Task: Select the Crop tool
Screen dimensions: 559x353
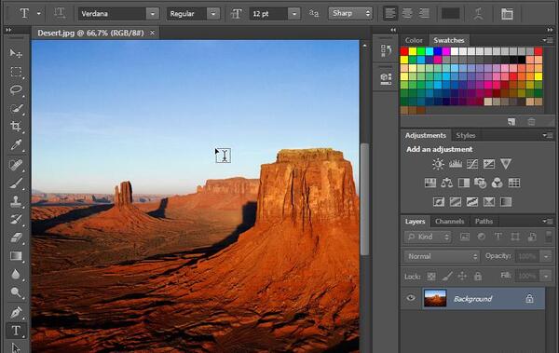Action: point(16,127)
